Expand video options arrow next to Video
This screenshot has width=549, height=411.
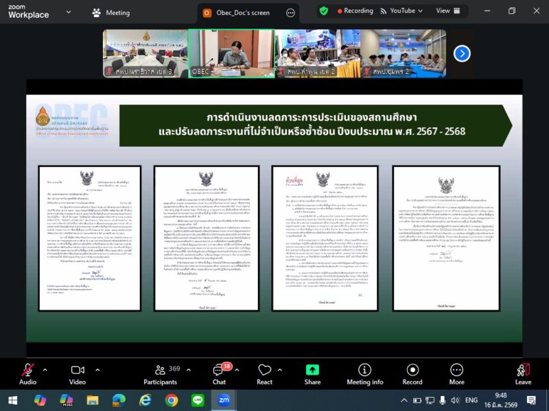97,369
